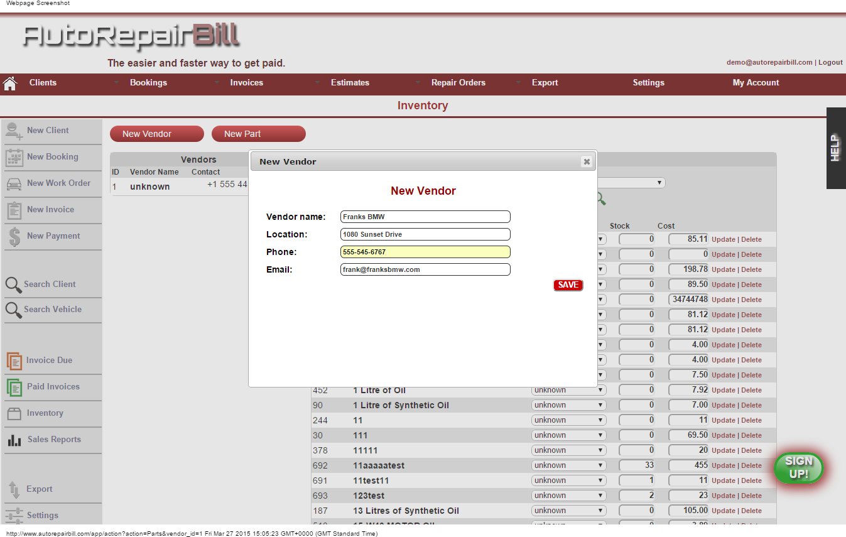Open vendor dropdown for 1 Litre of Synthetic Oil
The height and width of the screenshot is (537, 846).
[x=568, y=405]
